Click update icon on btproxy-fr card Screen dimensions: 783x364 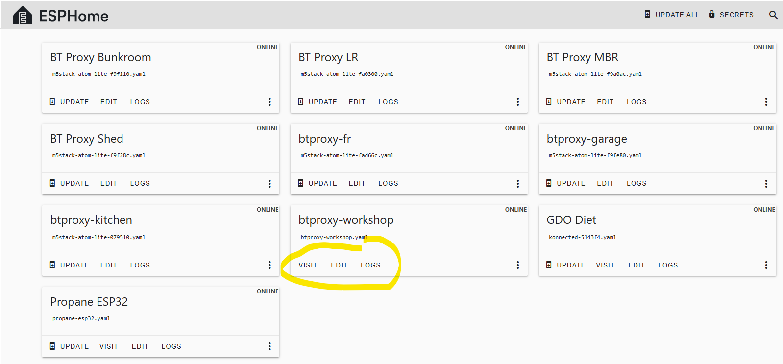pos(301,183)
